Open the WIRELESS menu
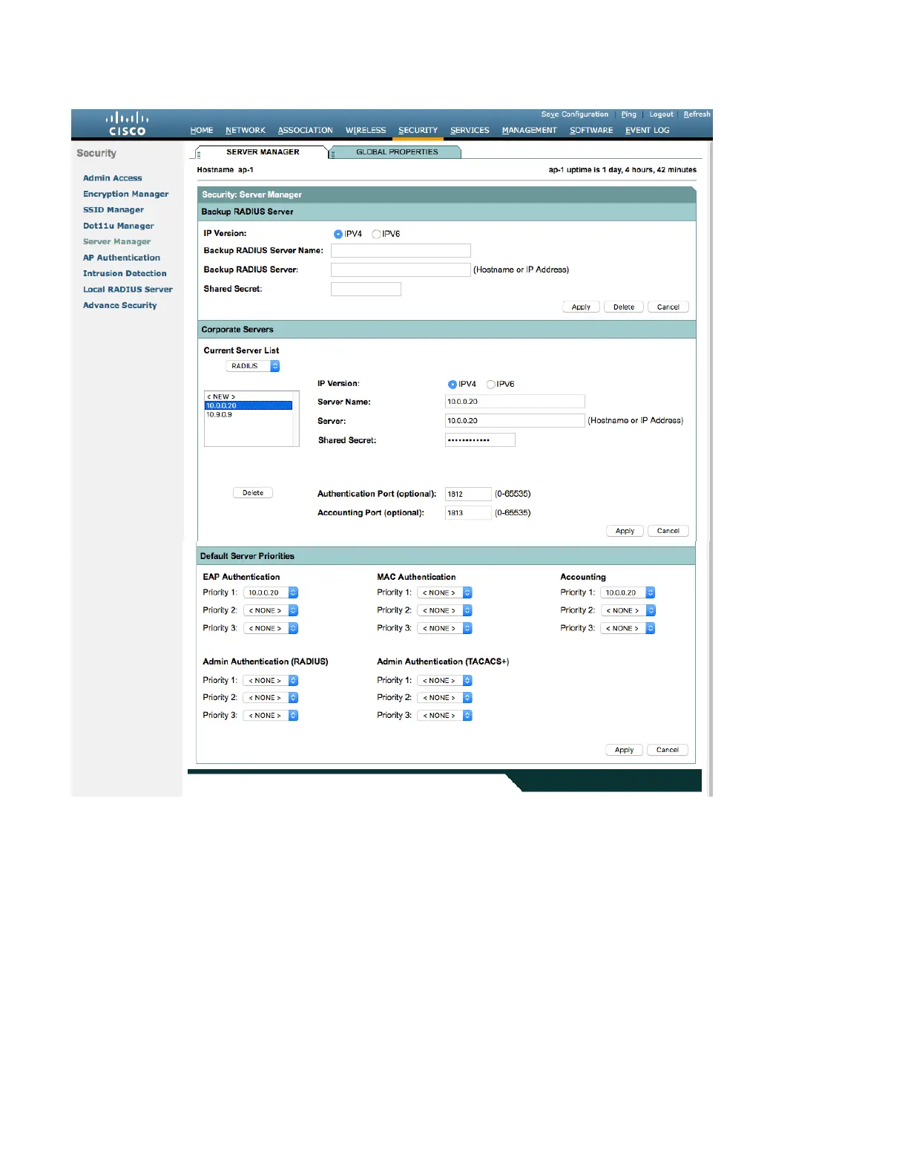Viewport: 908px width, 1176px height. 366,130
